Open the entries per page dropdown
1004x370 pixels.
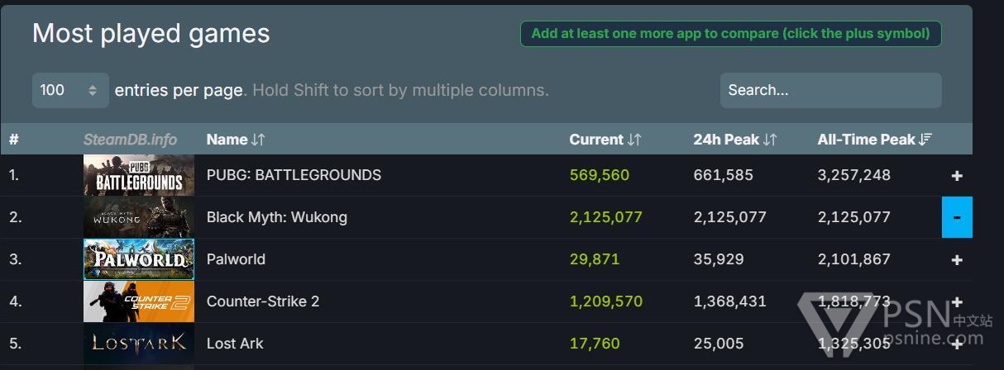(70, 90)
